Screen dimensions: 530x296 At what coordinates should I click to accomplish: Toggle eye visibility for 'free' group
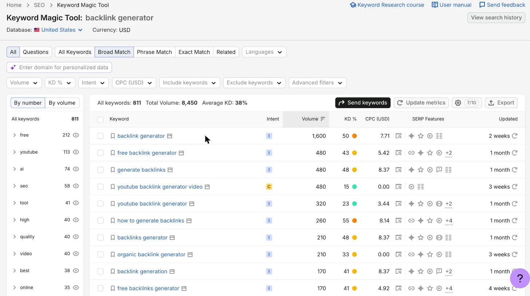(76, 135)
